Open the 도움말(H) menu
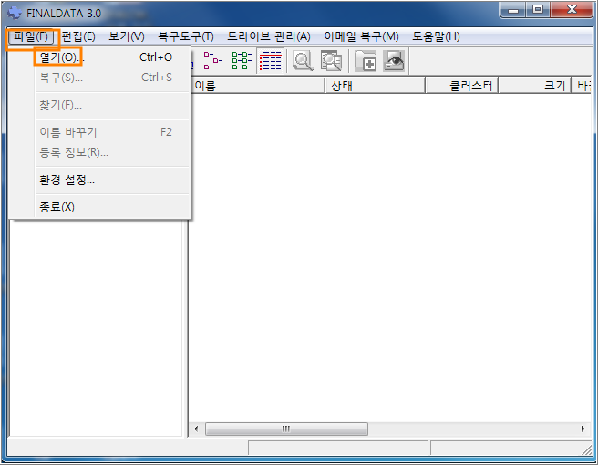Viewport: 598px width, 465px height. point(436,37)
